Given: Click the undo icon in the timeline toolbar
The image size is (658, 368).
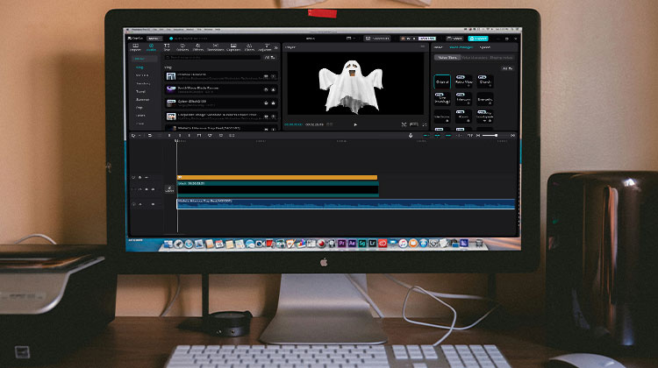Looking at the screenshot, I should [149, 135].
